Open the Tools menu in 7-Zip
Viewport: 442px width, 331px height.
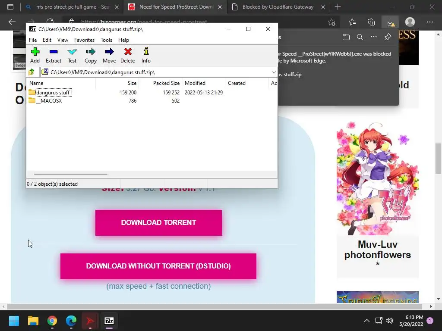coord(106,40)
